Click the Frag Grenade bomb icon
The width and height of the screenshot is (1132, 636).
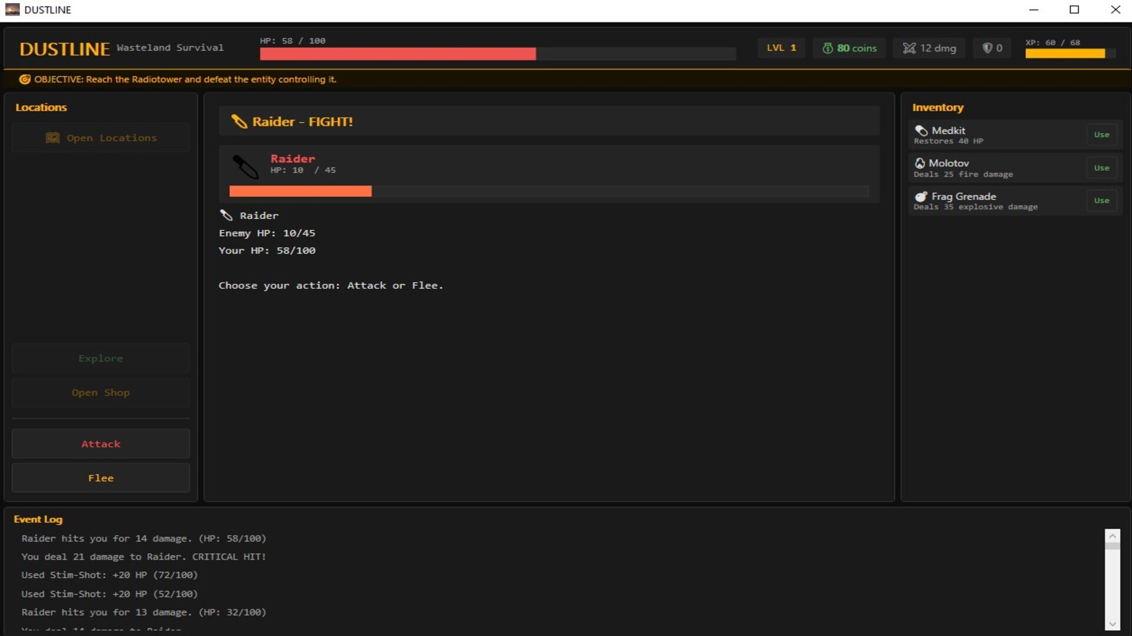[x=920, y=197]
